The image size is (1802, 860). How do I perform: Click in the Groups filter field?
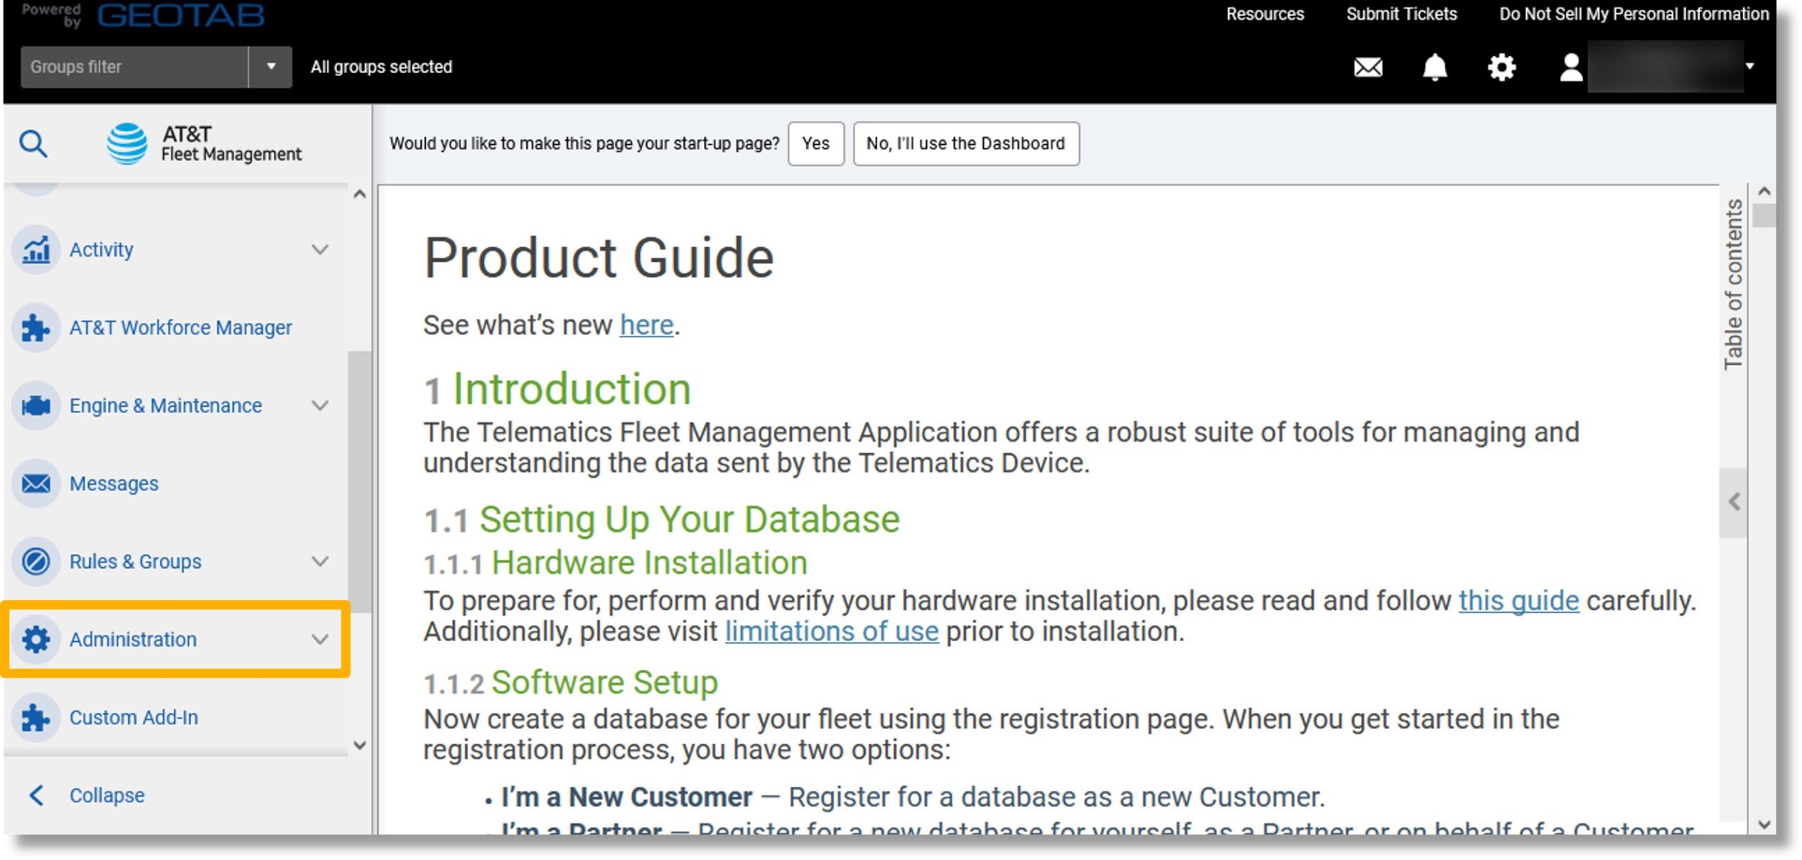coord(134,67)
